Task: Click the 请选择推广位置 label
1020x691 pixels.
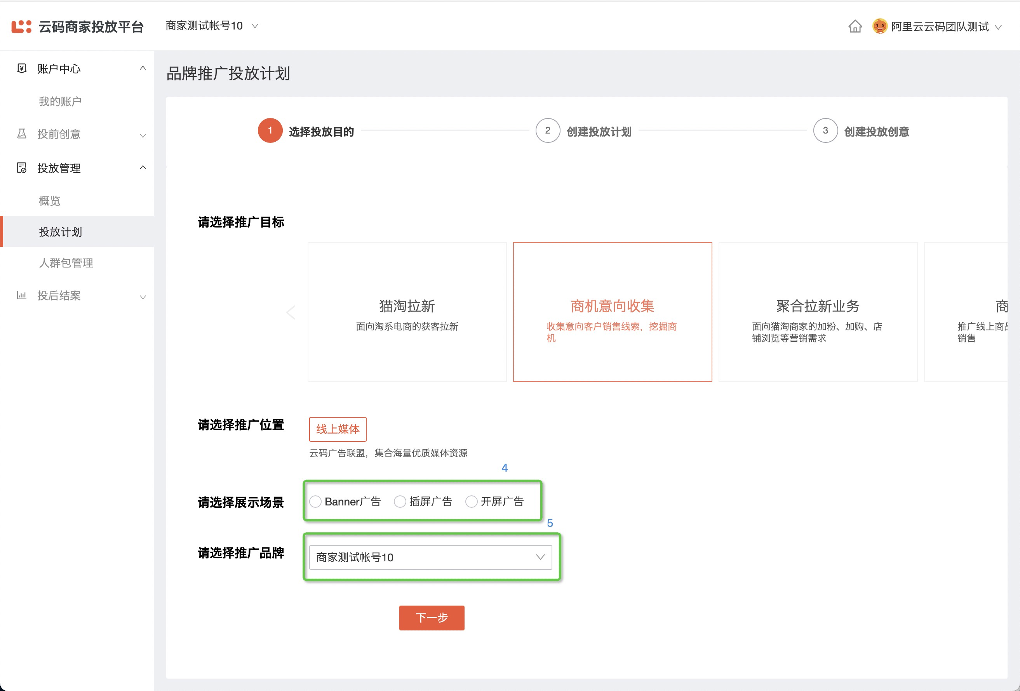Action: point(241,425)
